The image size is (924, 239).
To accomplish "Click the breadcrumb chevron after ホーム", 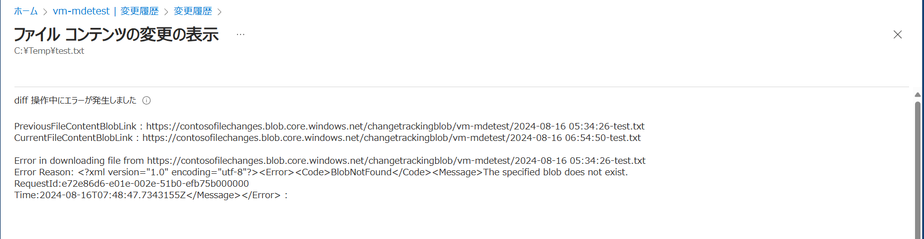I will pos(45,11).
